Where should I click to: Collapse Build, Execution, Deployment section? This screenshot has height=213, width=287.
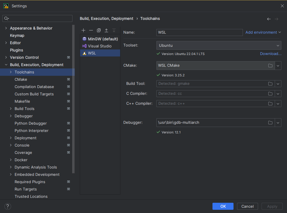click(6, 65)
